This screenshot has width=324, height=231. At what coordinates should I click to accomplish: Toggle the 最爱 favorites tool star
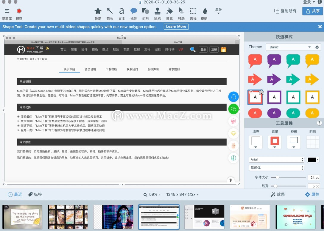pyautogui.click(x=98, y=11)
